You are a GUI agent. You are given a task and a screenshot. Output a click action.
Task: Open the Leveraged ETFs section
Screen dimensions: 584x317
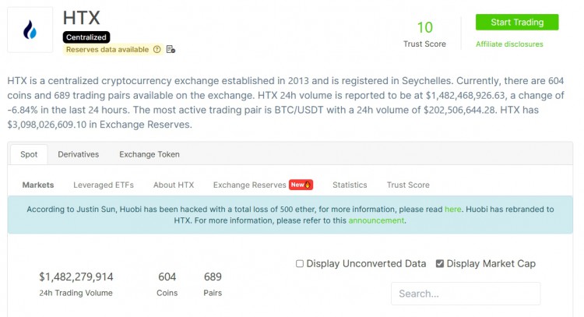coord(104,185)
